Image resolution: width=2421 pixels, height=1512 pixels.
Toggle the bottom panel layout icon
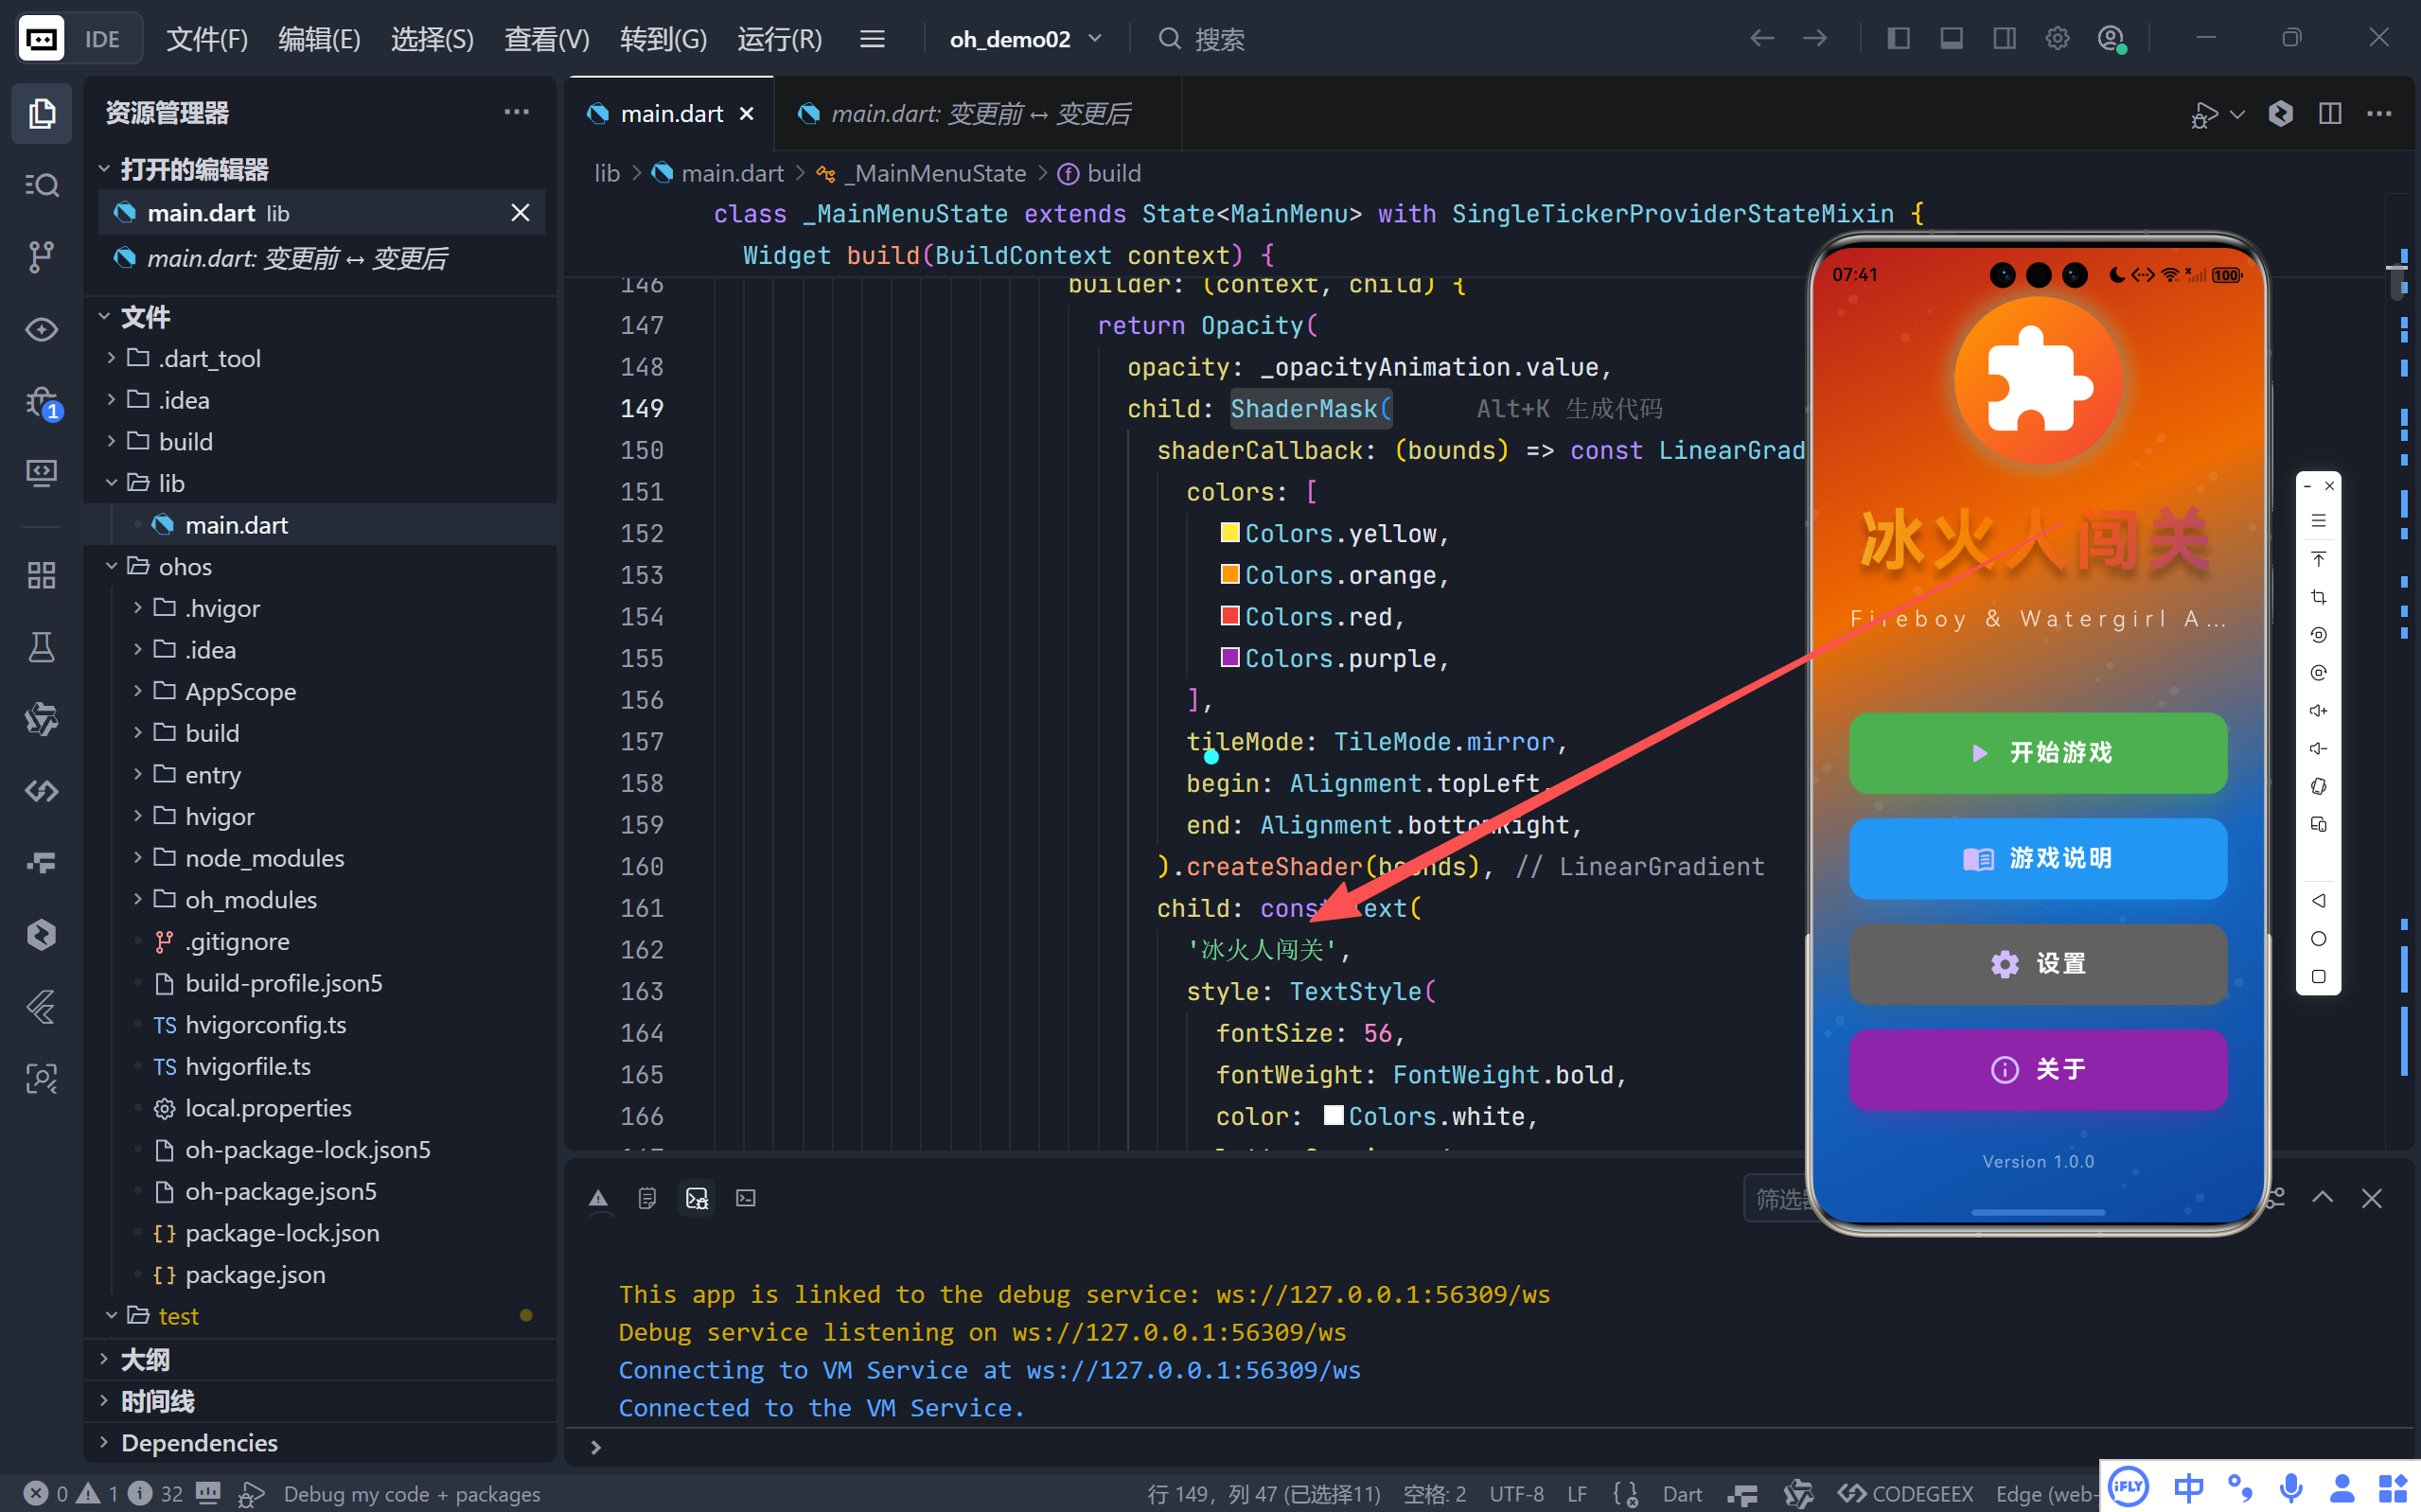1951,39
